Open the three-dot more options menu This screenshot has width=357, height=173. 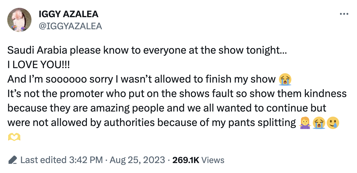click(344, 14)
